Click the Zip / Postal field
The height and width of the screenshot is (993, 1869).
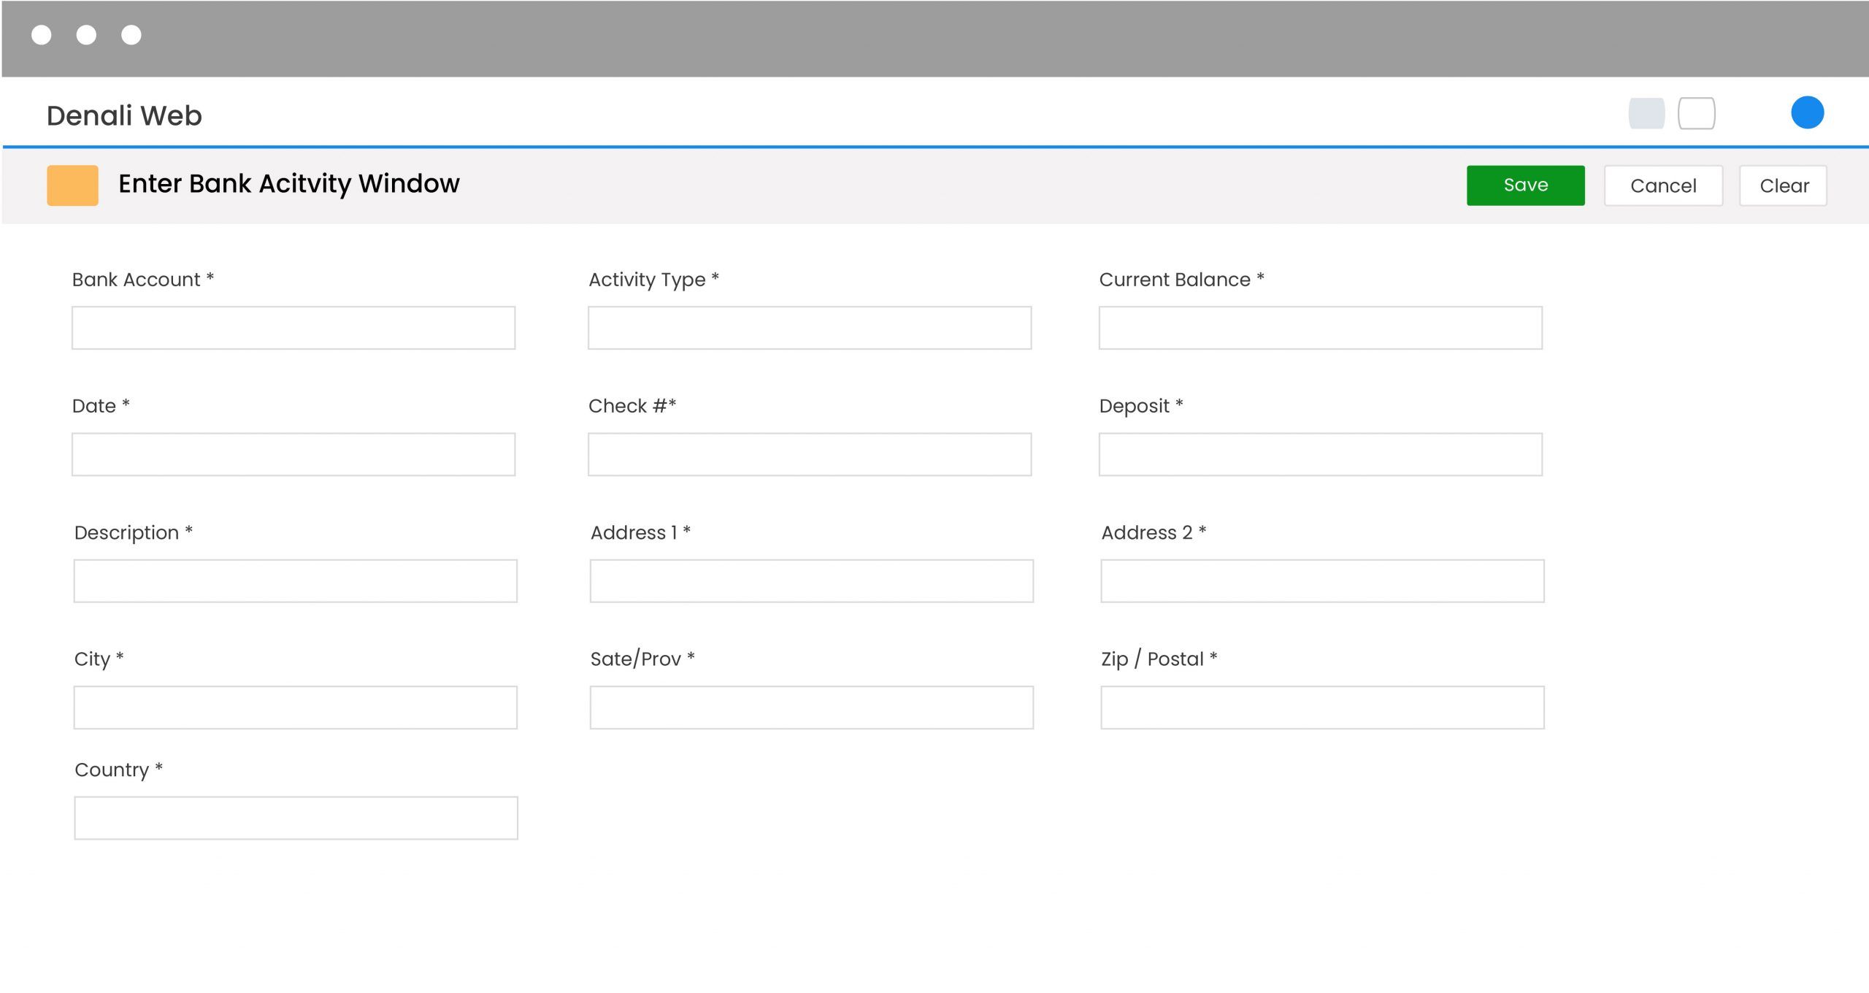1322,708
